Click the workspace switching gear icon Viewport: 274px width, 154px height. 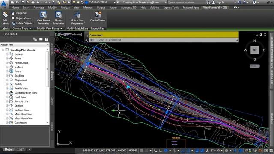(x=226, y=151)
